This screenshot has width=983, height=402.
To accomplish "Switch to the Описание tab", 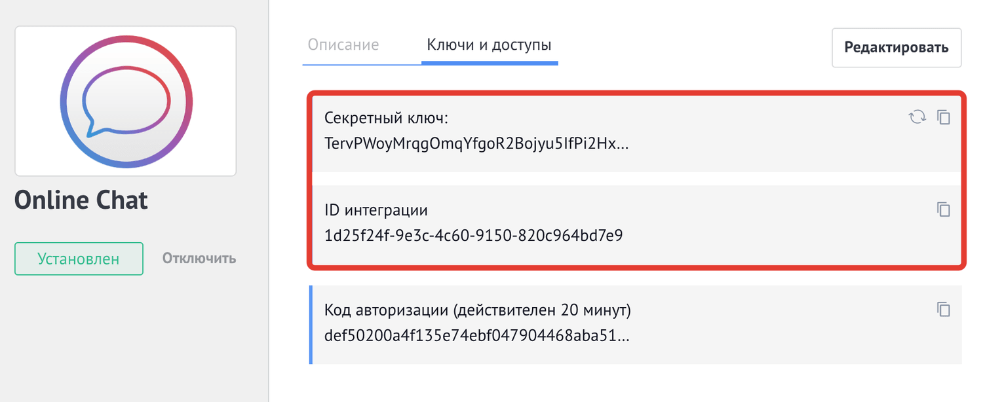I will pyautogui.click(x=343, y=45).
